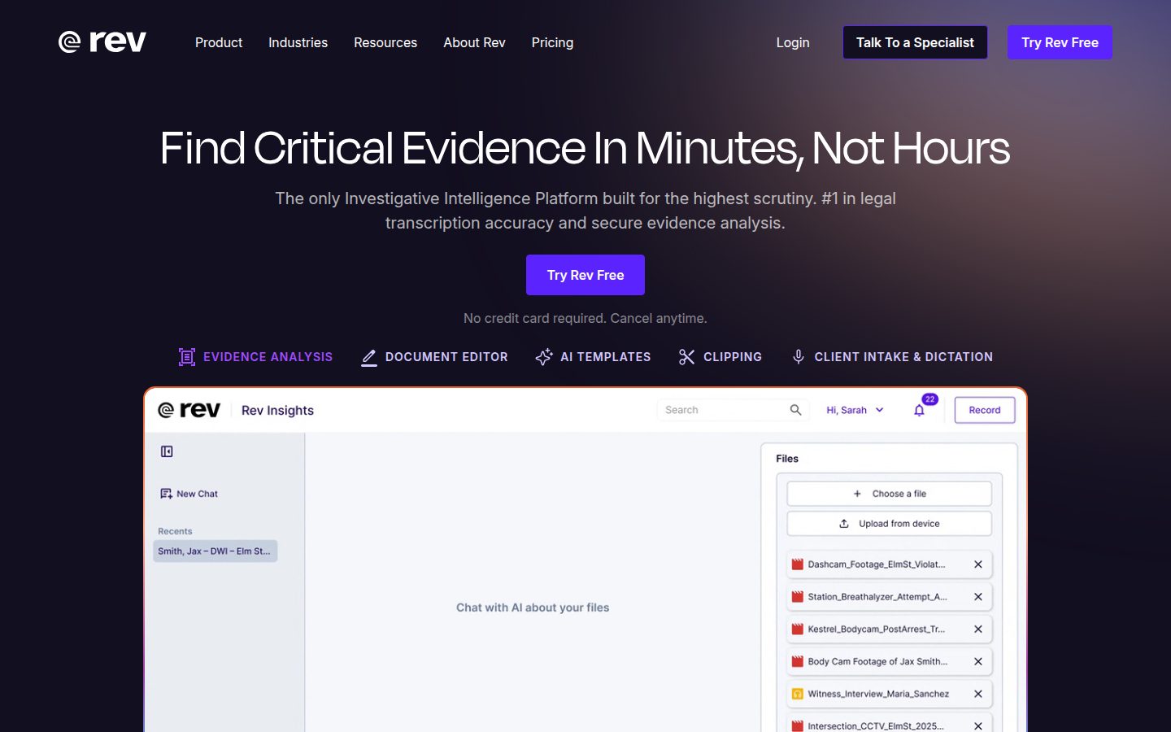Click the AI Templates sparkle icon
This screenshot has width=1171, height=732.
pos(544,357)
